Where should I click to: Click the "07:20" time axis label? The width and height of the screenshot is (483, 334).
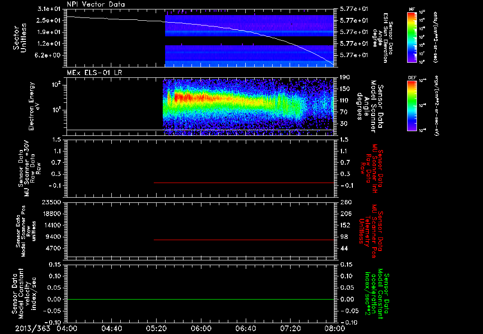[290, 328]
